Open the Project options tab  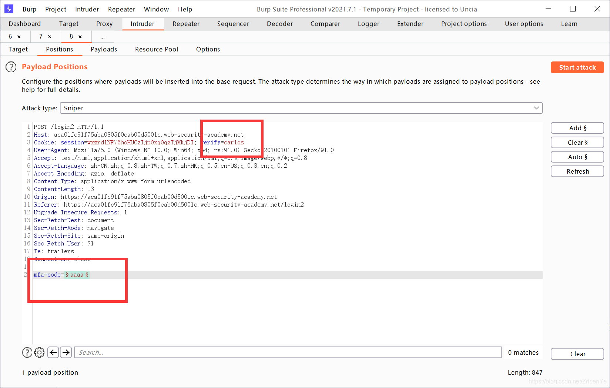coord(464,24)
